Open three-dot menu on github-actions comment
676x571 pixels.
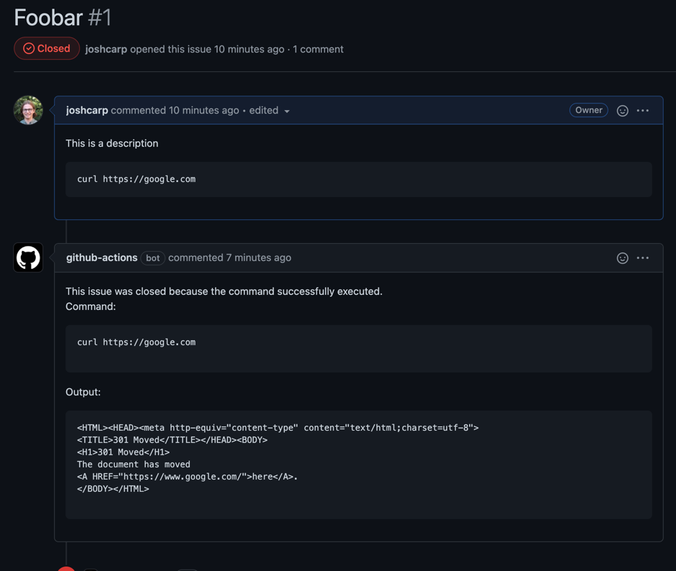(x=642, y=258)
